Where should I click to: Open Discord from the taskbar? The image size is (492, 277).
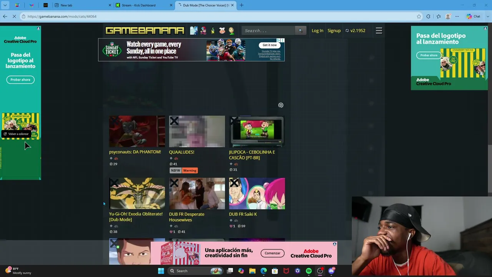pyautogui.click(x=331, y=271)
